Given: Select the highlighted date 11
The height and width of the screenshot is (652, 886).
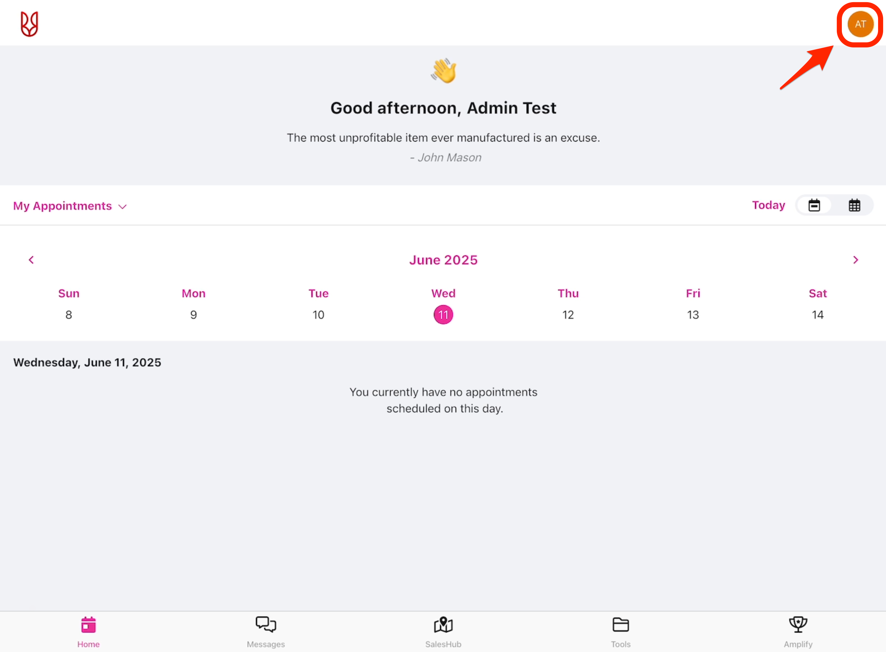Looking at the screenshot, I should click(443, 314).
